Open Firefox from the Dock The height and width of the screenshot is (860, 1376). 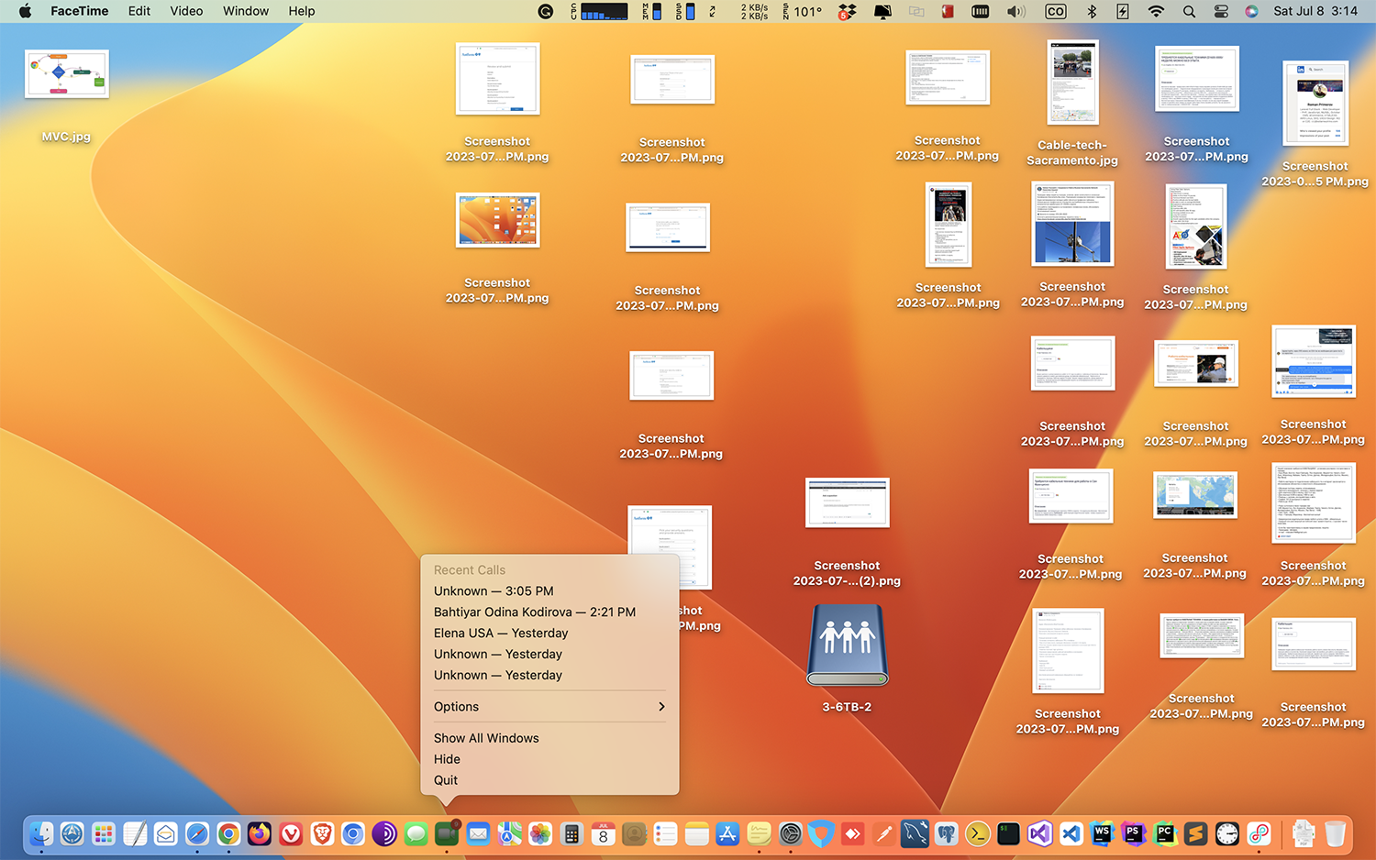(260, 833)
